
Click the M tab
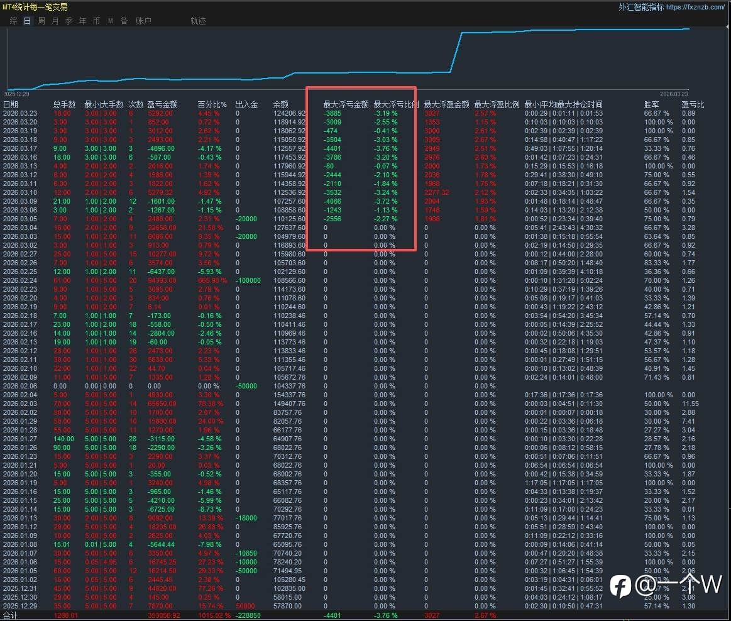(111, 21)
